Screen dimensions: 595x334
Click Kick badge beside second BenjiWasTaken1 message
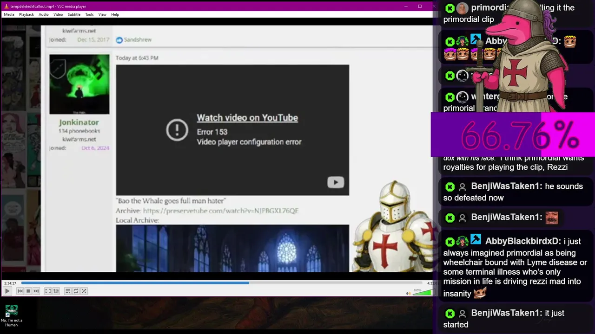point(450,218)
